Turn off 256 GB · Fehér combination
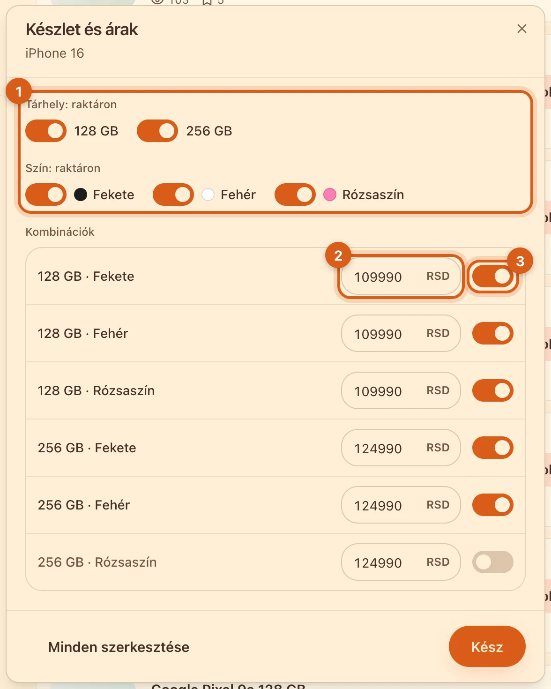Screen dimensions: 551x689 point(493,505)
